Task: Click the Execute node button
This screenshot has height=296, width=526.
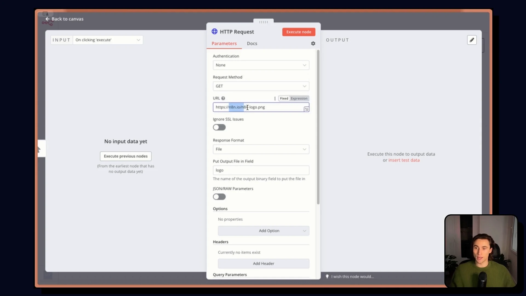Action: click(299, 32)
